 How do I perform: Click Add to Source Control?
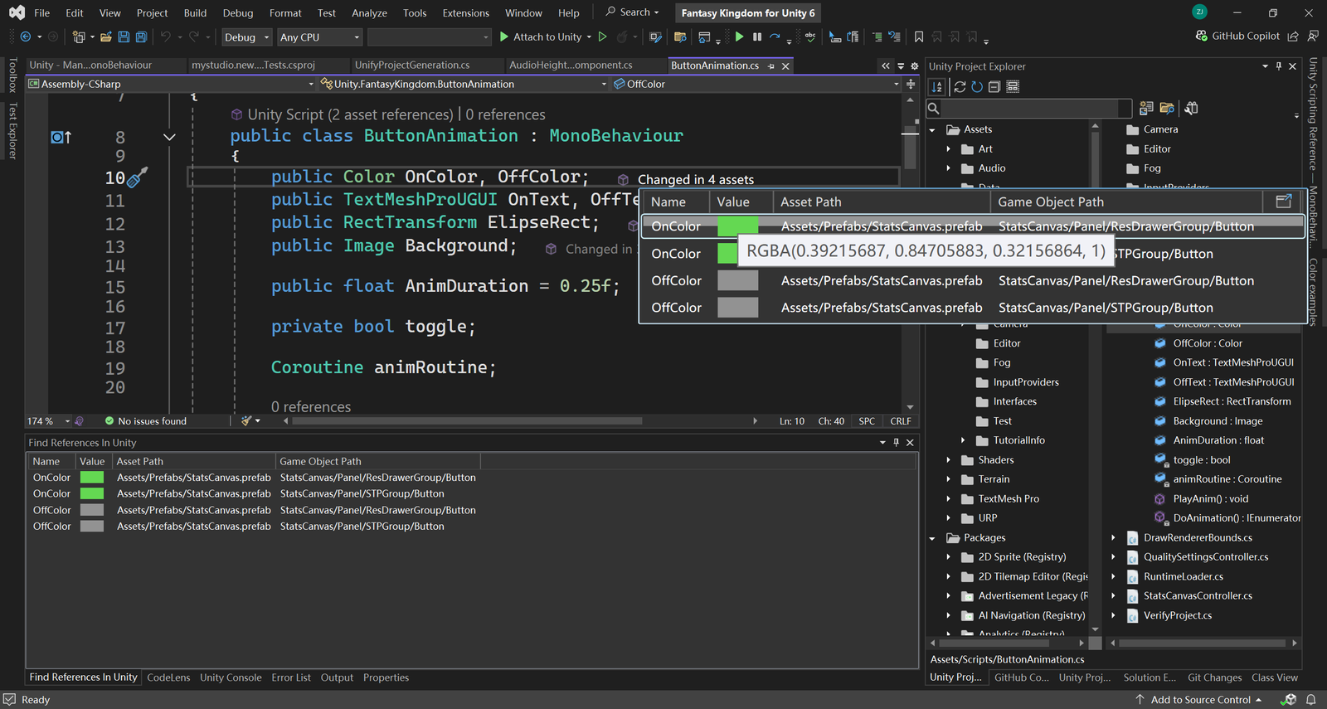(1199, 700)
